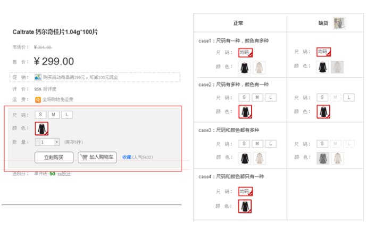
Task: Click disabled size M in case3 缺货 column
Action: (336, 143)
